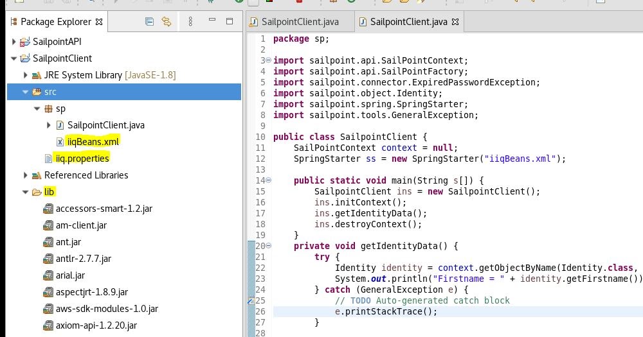Open the Package Explorer View Menu

click(x=190, y=21)
